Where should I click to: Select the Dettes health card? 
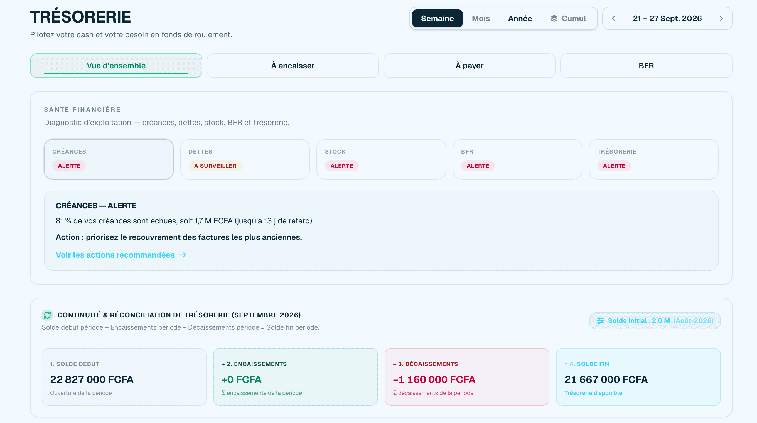(x=245, y=159)
